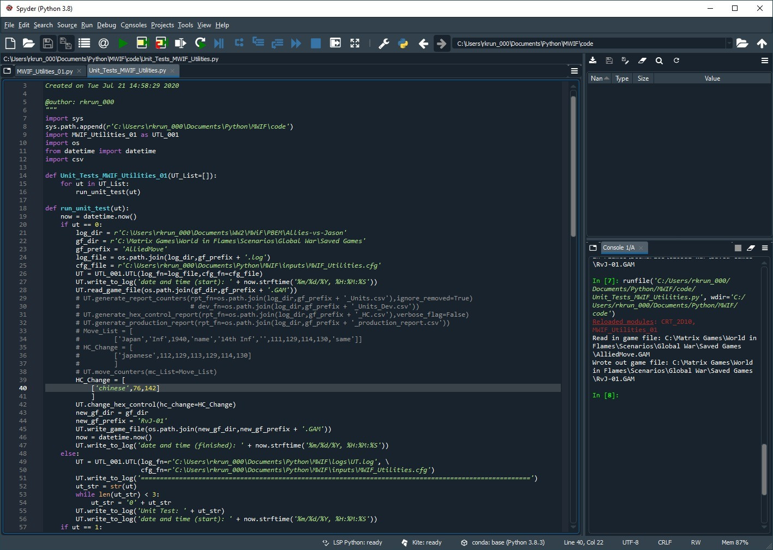This screenshot has height=550, width=773.
Task: Click the @ symbol finder icon
Action: click(103, 43)
